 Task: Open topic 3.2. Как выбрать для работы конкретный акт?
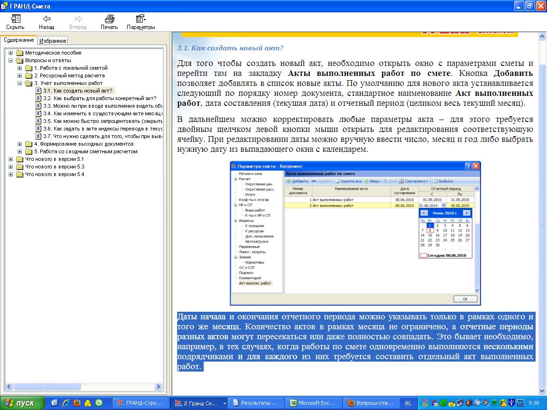coord(100,98)
